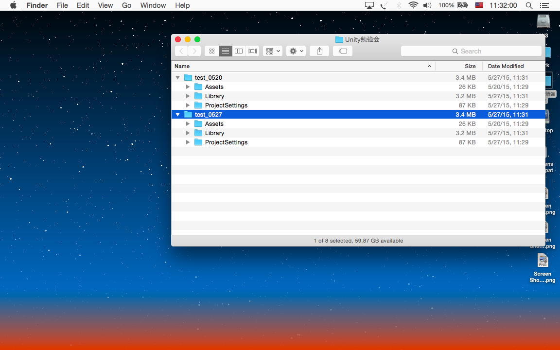Sort by Date Modified column header

click(506, 66)
